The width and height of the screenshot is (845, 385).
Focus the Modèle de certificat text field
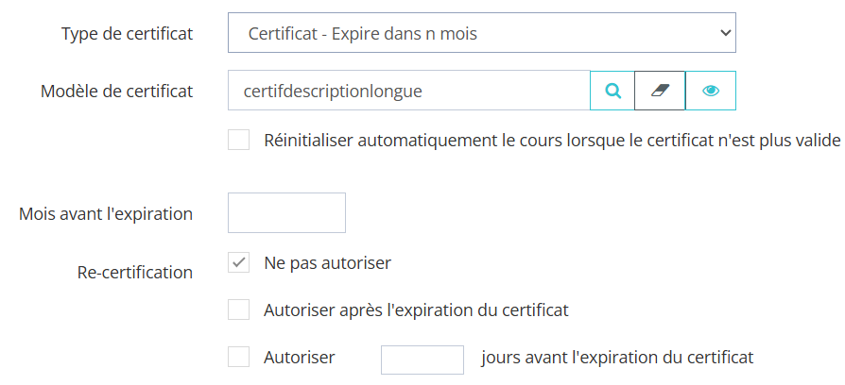[x=408, y=92]
